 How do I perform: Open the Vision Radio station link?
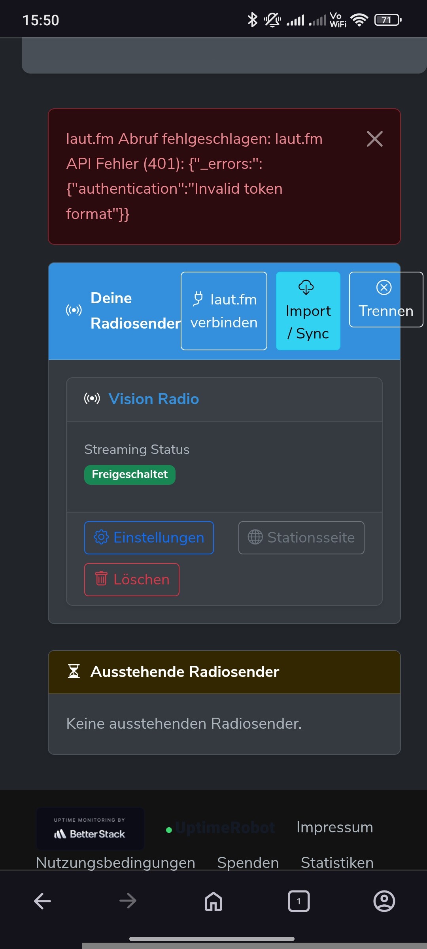click(x=153, y=399)
